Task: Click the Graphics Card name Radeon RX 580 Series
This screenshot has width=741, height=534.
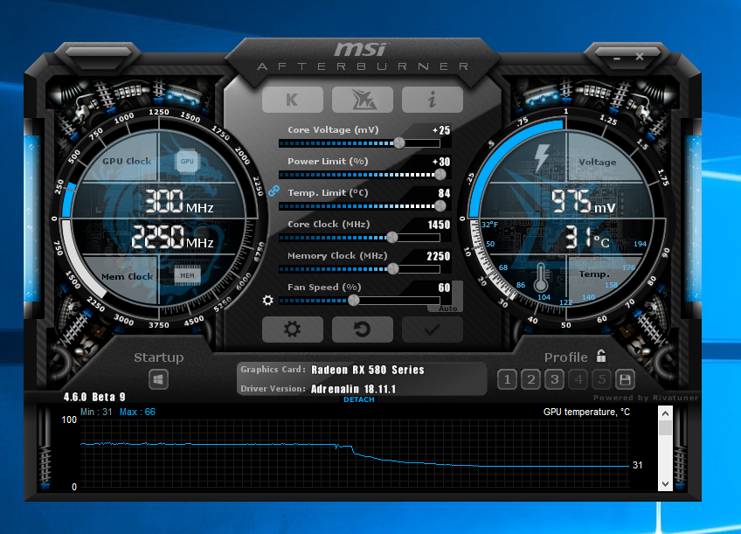Action: click(x=368, y=370)
